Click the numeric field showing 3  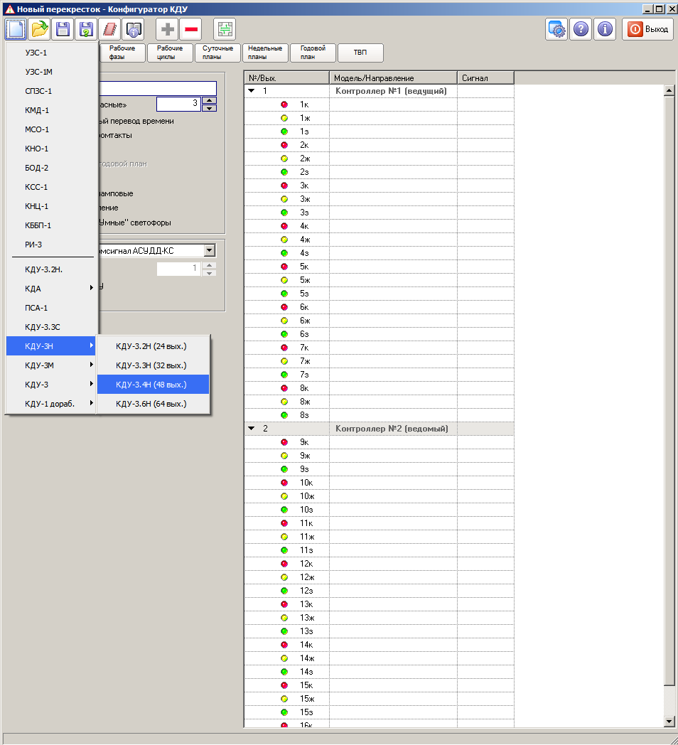click(x=178, y=104)
